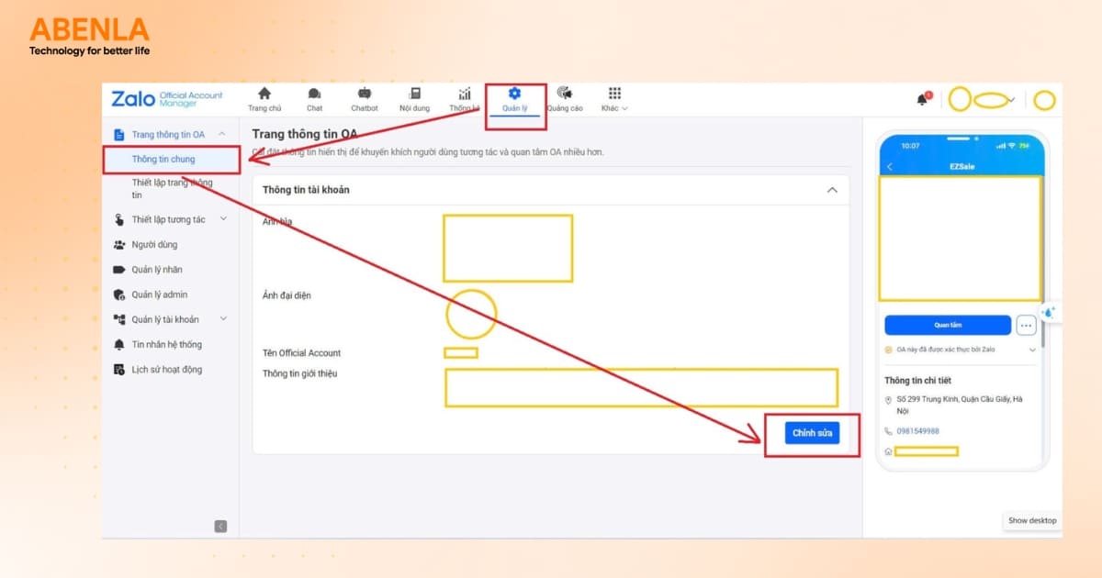Open Thiết lập trang thông tin sub-item
The width and height of the screenshot is (1102, 578).
coord(172,188)
